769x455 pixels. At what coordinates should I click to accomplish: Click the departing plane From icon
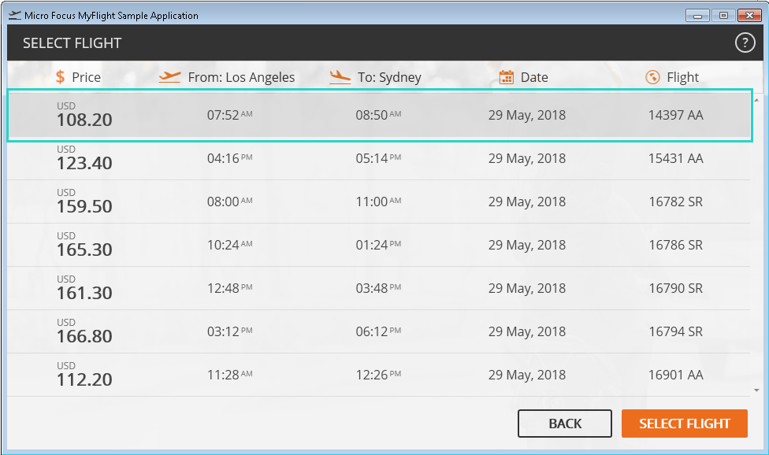169,76
